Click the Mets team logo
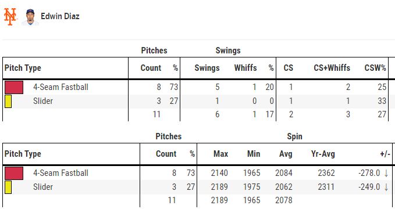 click(10, 17)
